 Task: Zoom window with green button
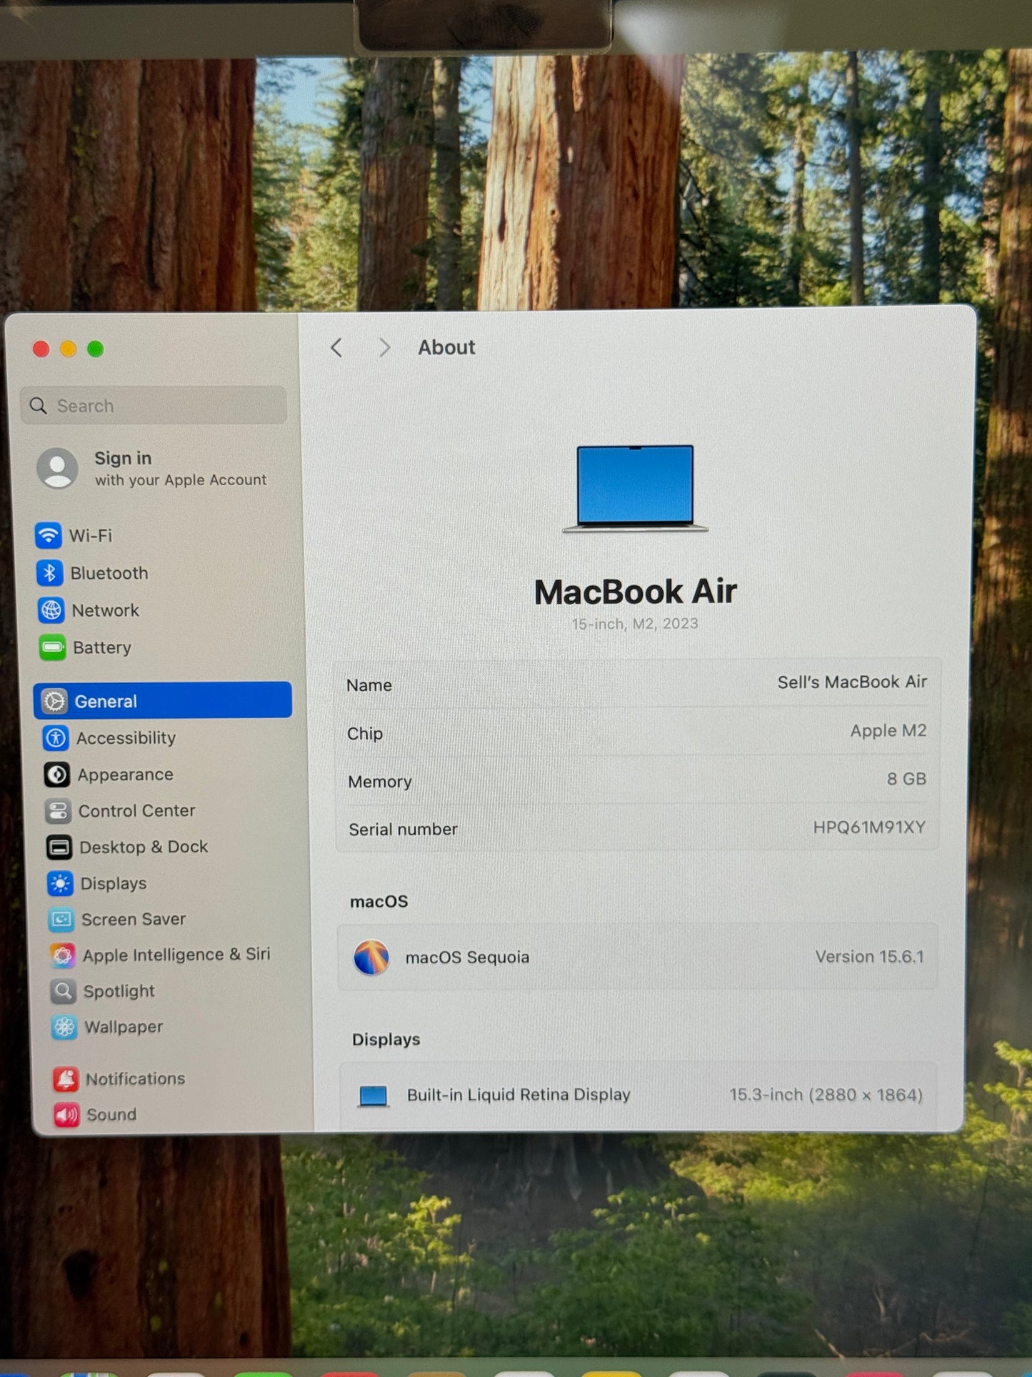pos(95,349)
